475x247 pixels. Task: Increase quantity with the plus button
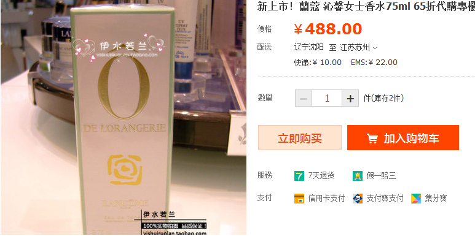350,98
